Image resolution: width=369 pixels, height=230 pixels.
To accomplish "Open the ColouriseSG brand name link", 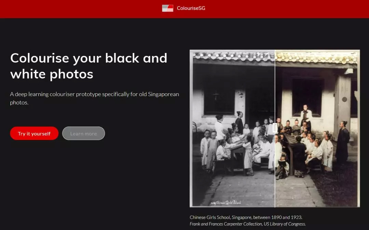I will click(191, 8).
